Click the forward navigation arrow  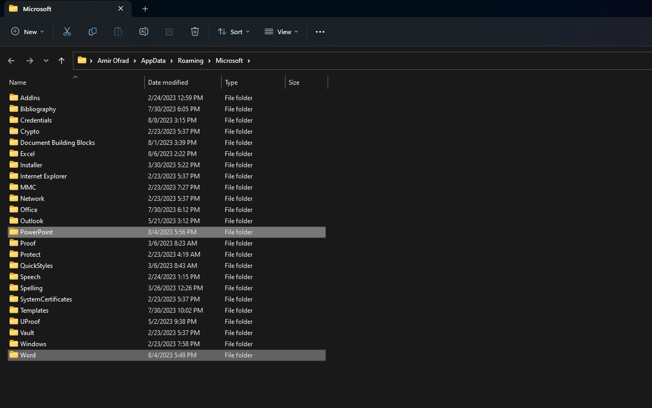pyautogui.click(x=30, y=61)
